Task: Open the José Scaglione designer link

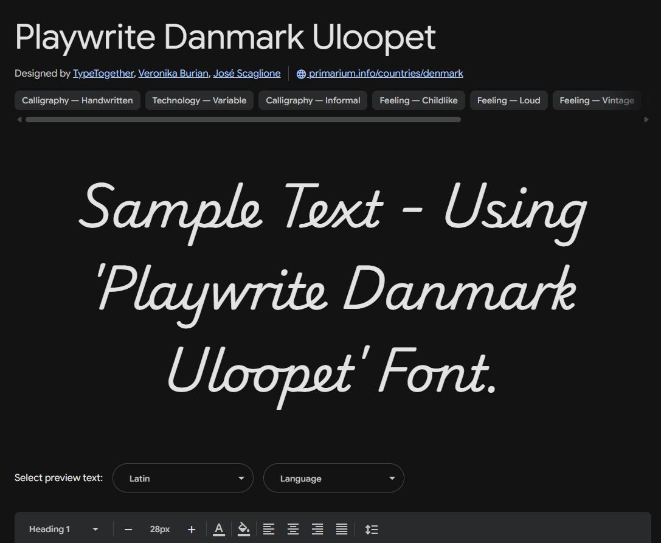Action: (247, 74)
